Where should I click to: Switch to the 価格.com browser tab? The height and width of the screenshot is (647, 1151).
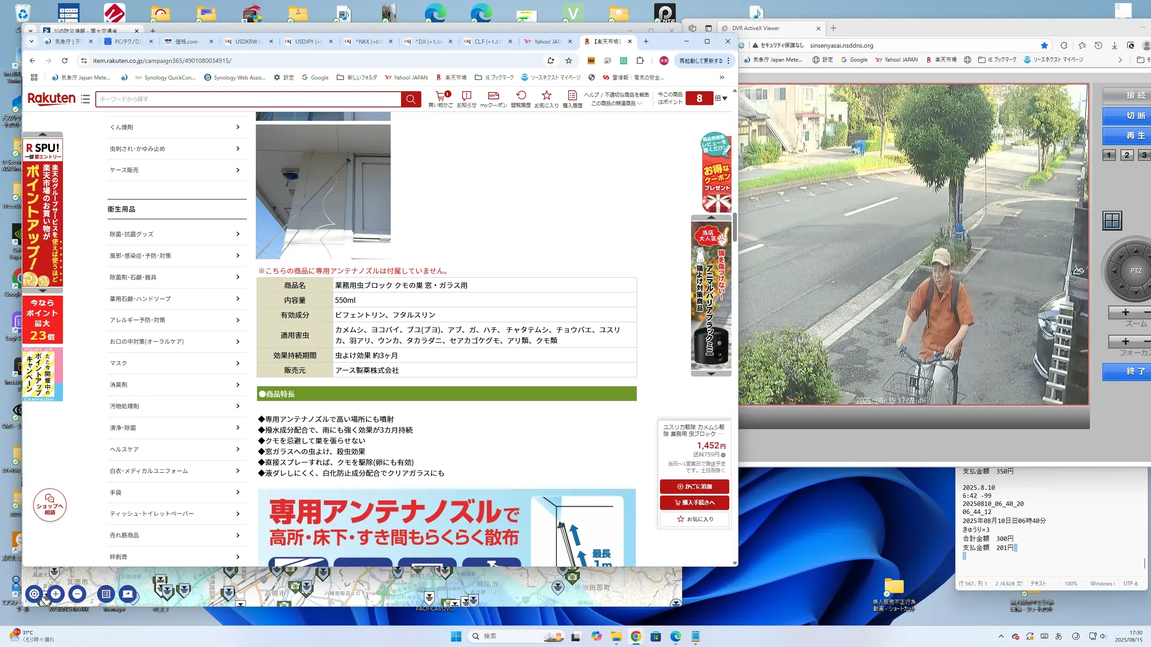[187, 41]
